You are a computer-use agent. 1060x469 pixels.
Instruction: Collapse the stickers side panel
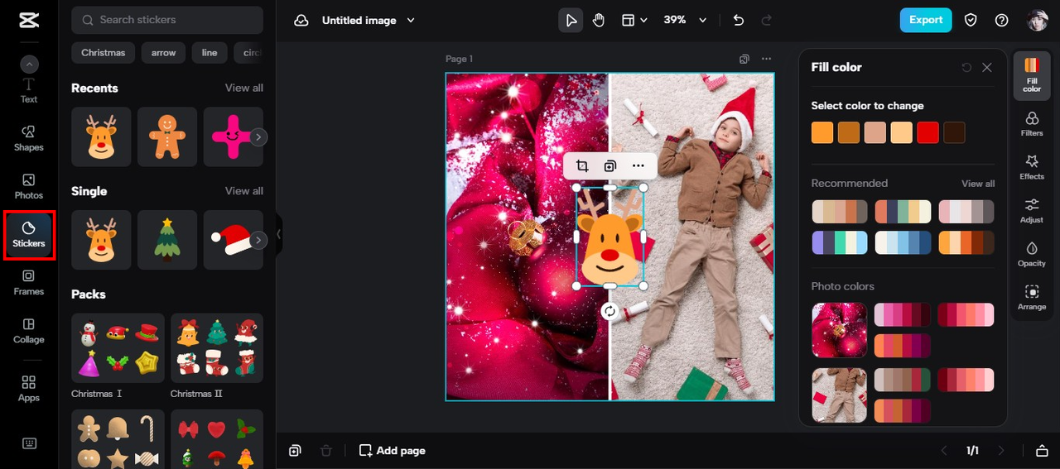pos(279,234)
